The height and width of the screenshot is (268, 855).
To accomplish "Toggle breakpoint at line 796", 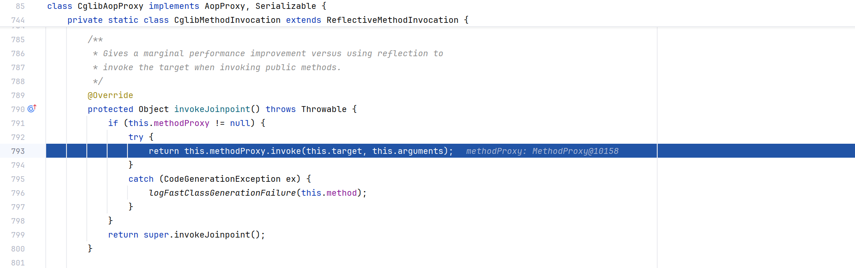I will click(x=18, y=193).
